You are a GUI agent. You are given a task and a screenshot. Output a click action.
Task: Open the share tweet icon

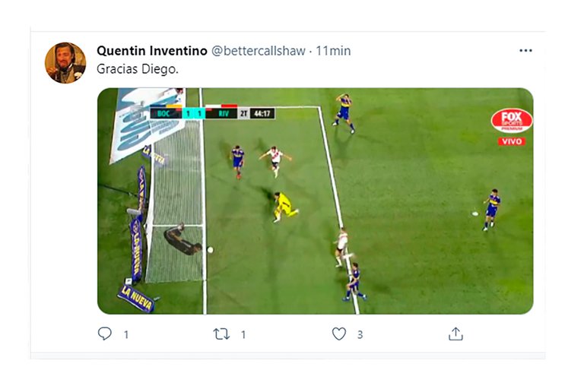pos(455,334)
